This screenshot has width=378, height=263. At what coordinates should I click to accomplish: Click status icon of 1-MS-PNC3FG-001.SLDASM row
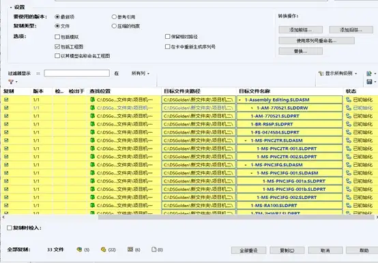349,173
